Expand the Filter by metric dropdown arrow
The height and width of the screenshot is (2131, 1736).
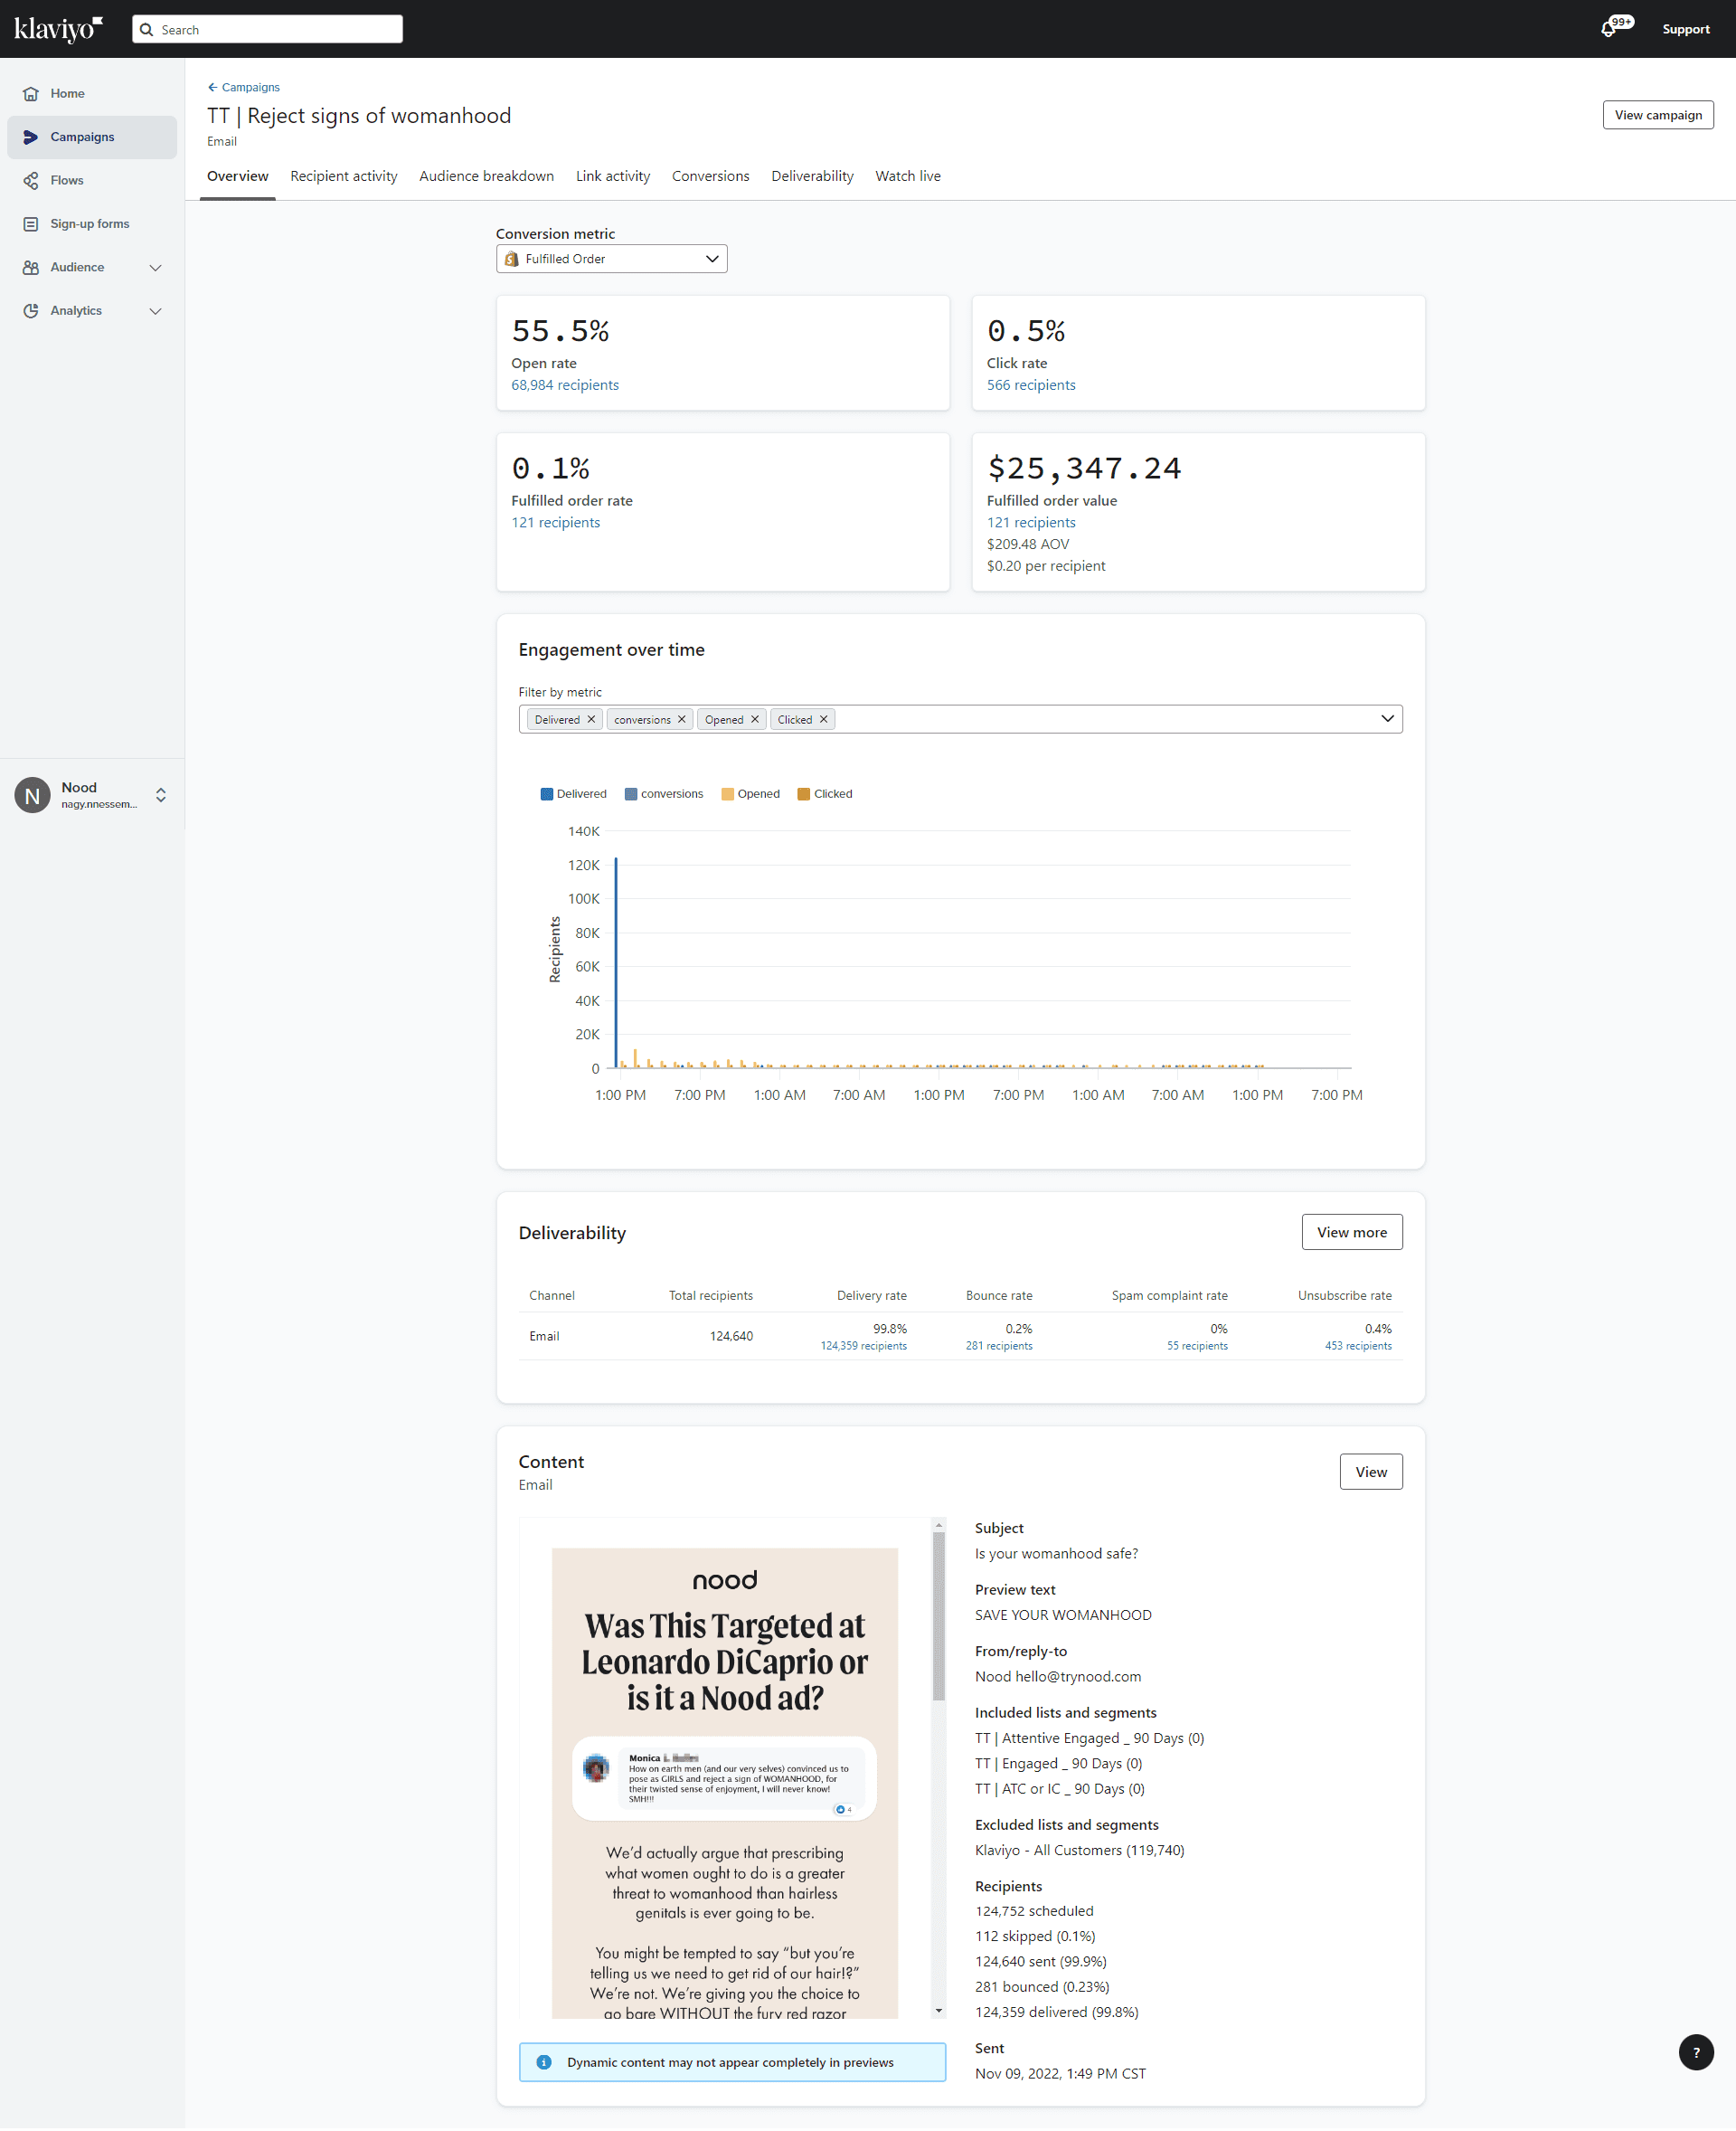[1388, 719]
